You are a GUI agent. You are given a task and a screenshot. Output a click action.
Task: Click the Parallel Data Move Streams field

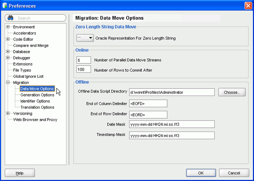click(84, 60)
